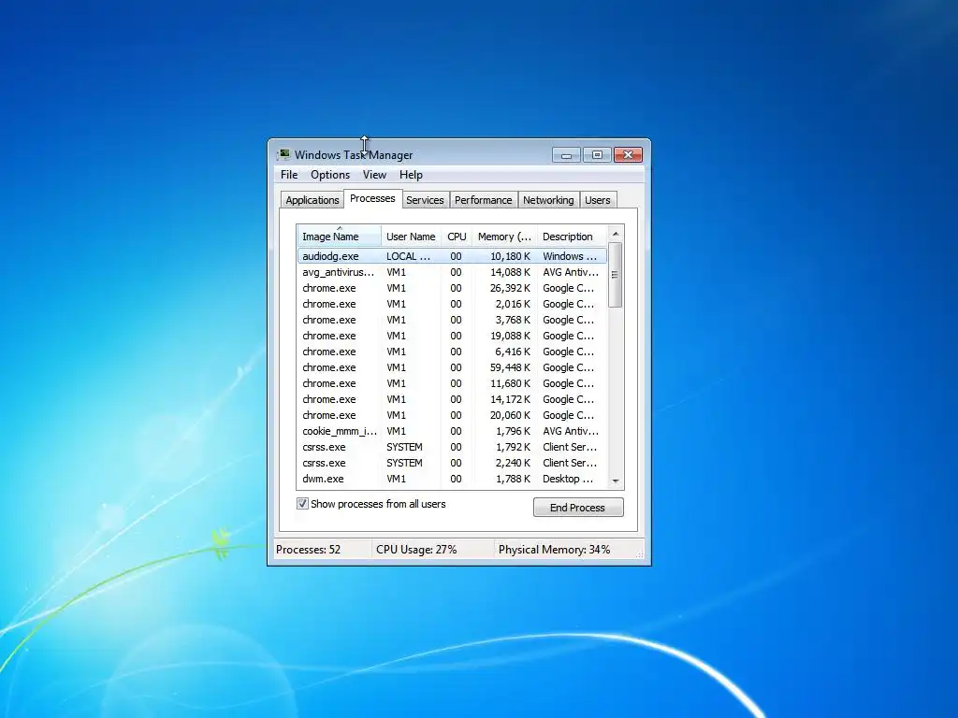Maximize the Task Manager window
This screenshot has height=718, width=958.
coord(597,155)
